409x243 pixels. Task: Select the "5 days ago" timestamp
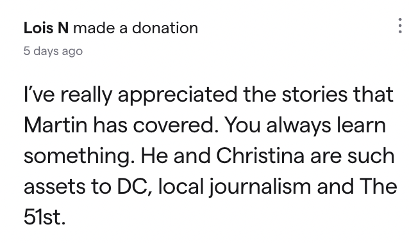pyautogui.click(x=53, y=51)
